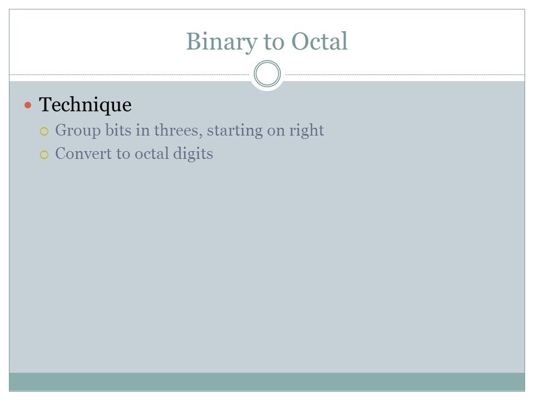Screen dimensions: 534x400
Task: Select the Technique heading text
Action: pos(85,105)
